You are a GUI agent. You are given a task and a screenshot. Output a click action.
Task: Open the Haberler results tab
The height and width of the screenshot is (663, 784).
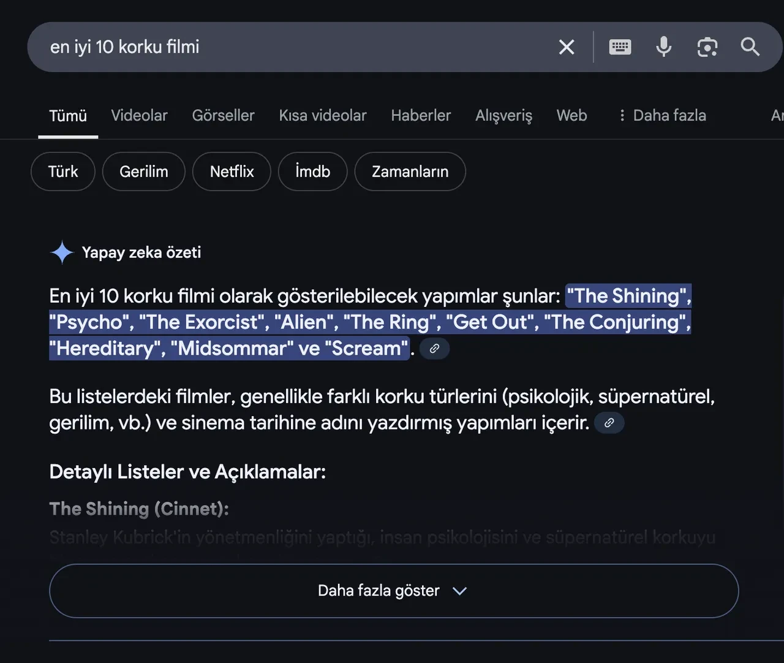point(421,115)
